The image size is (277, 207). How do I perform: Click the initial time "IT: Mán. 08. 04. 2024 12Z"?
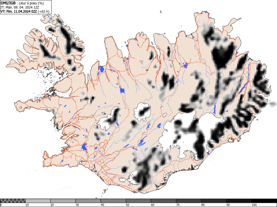(20, 7)
